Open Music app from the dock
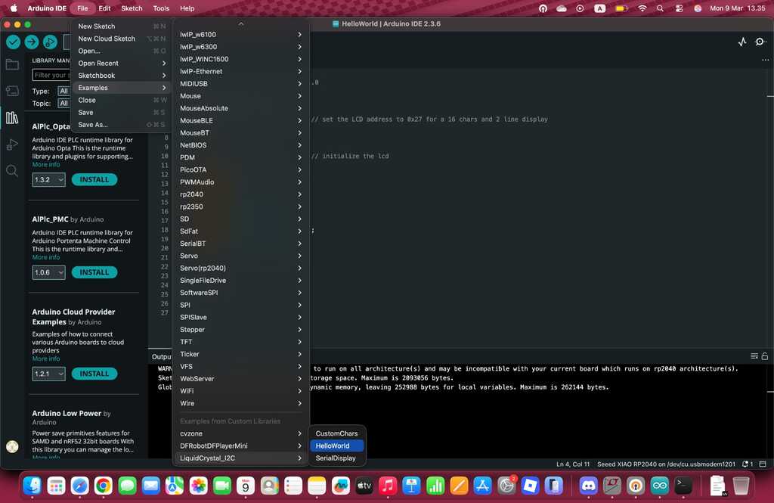 click(x=388, y=486)
